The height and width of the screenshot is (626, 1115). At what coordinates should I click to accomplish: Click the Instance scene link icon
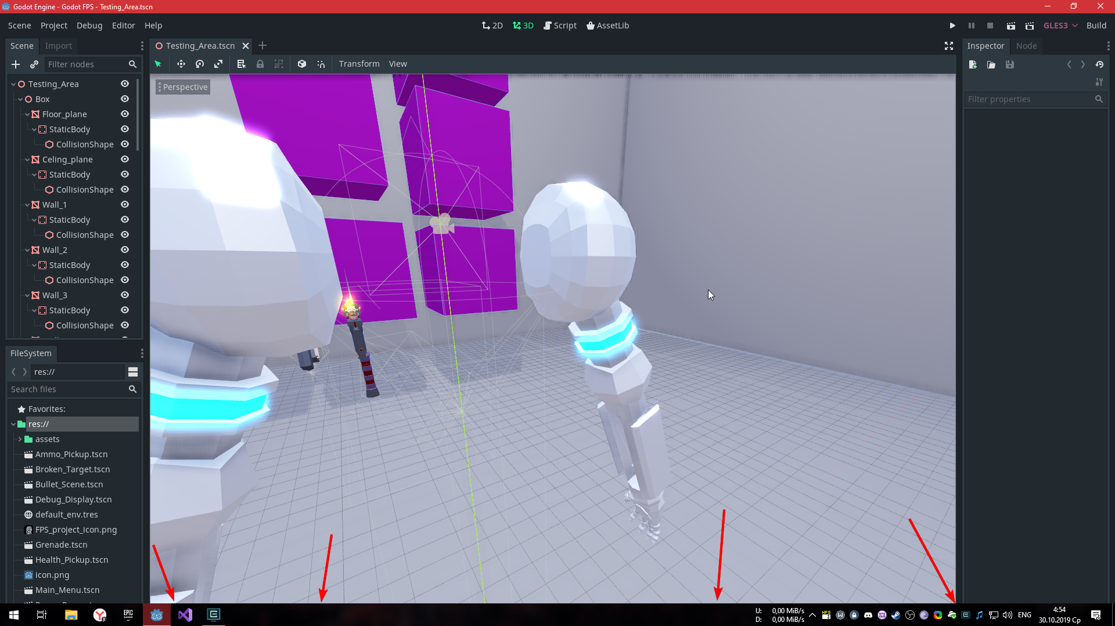34,64
